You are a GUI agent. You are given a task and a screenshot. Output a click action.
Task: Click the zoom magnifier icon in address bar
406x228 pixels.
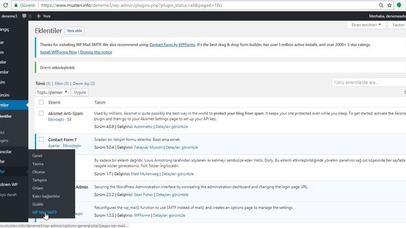(x=381, y=5)
